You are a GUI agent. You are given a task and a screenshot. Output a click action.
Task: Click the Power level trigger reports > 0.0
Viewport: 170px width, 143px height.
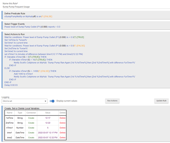coord(32,27)
